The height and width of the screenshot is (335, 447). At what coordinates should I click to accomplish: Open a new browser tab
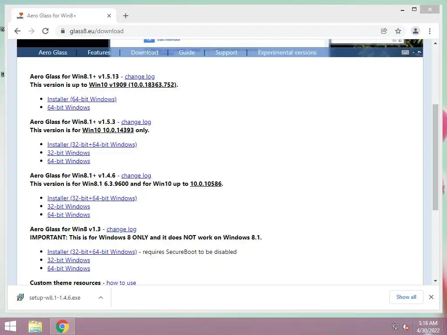[x=126, y=16]
